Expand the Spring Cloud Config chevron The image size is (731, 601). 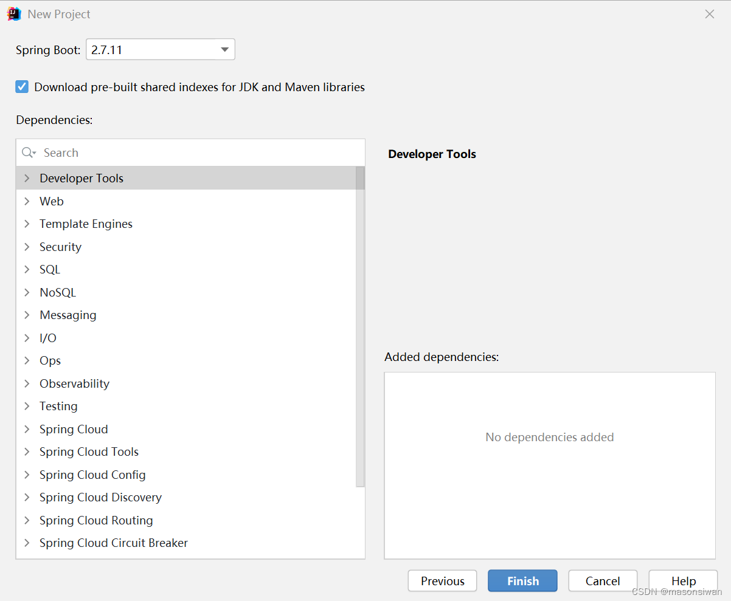click(27, 475)
